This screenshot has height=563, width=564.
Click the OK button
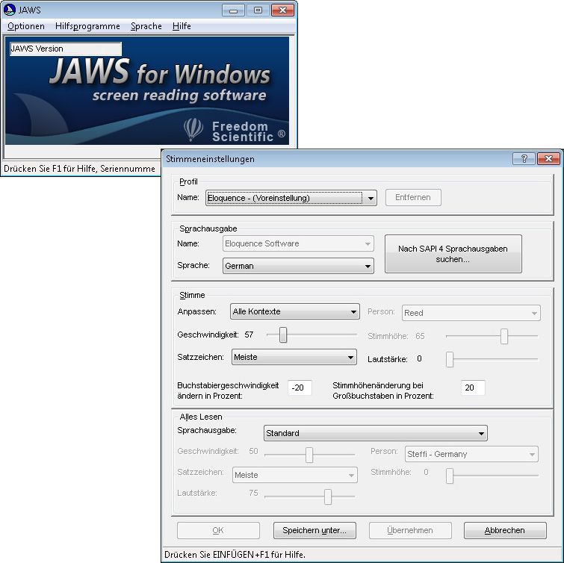[218, 530]
